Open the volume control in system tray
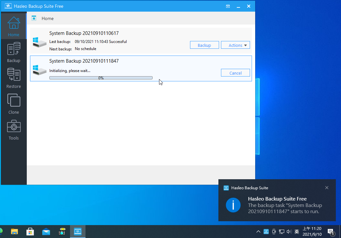Viewport: 341px width, 238px height. (x=289, y=232)
